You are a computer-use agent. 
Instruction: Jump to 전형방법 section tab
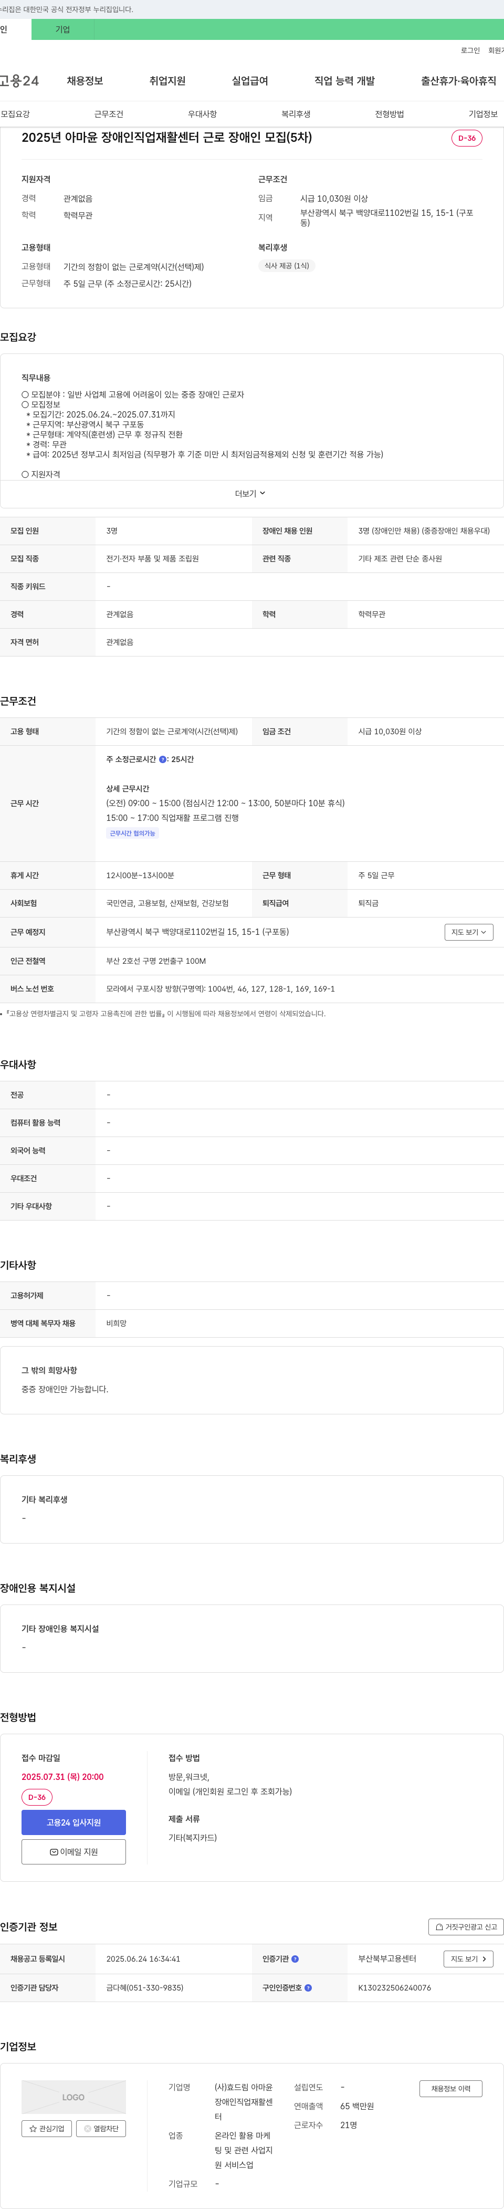tap(389, 114)
